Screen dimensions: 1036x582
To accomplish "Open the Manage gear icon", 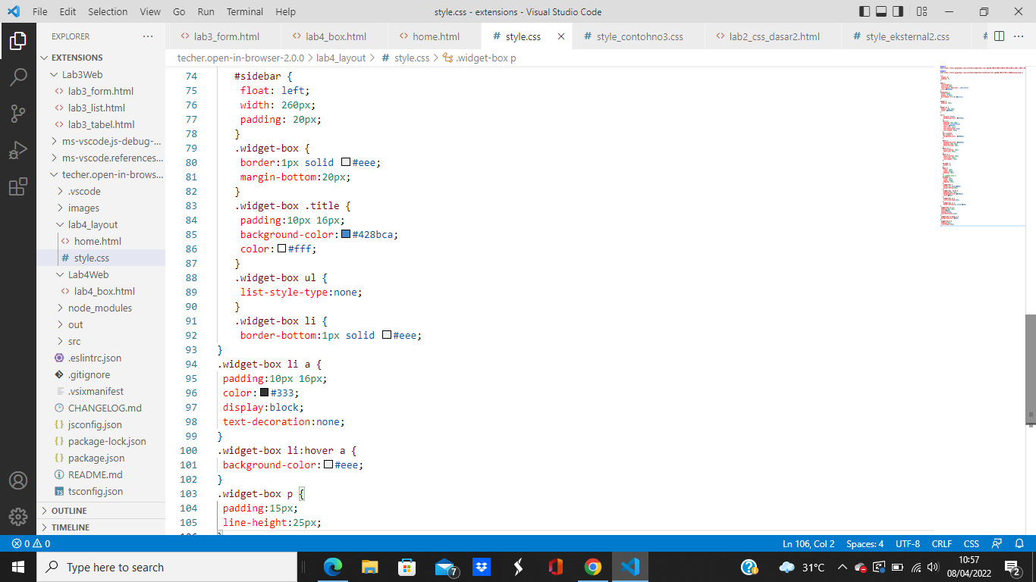I will click(18, 516).
